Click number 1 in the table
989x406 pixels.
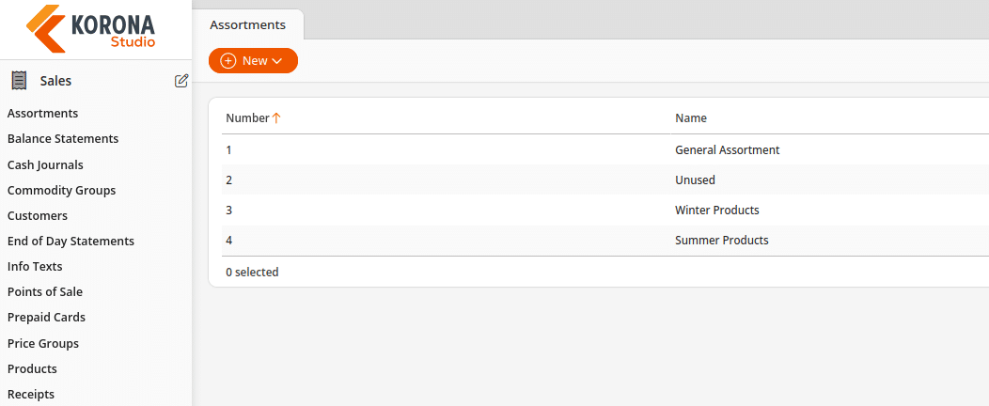pos(228,150)
